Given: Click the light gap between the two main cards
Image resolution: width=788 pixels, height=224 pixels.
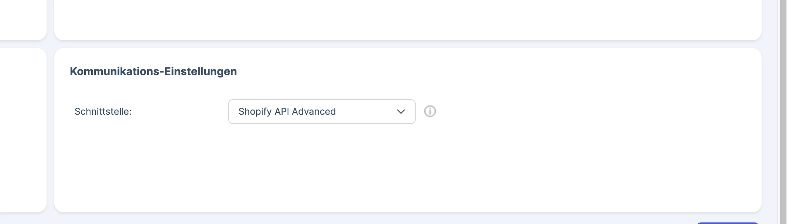Looking at the screenshot, I should [x=408, y=44].
